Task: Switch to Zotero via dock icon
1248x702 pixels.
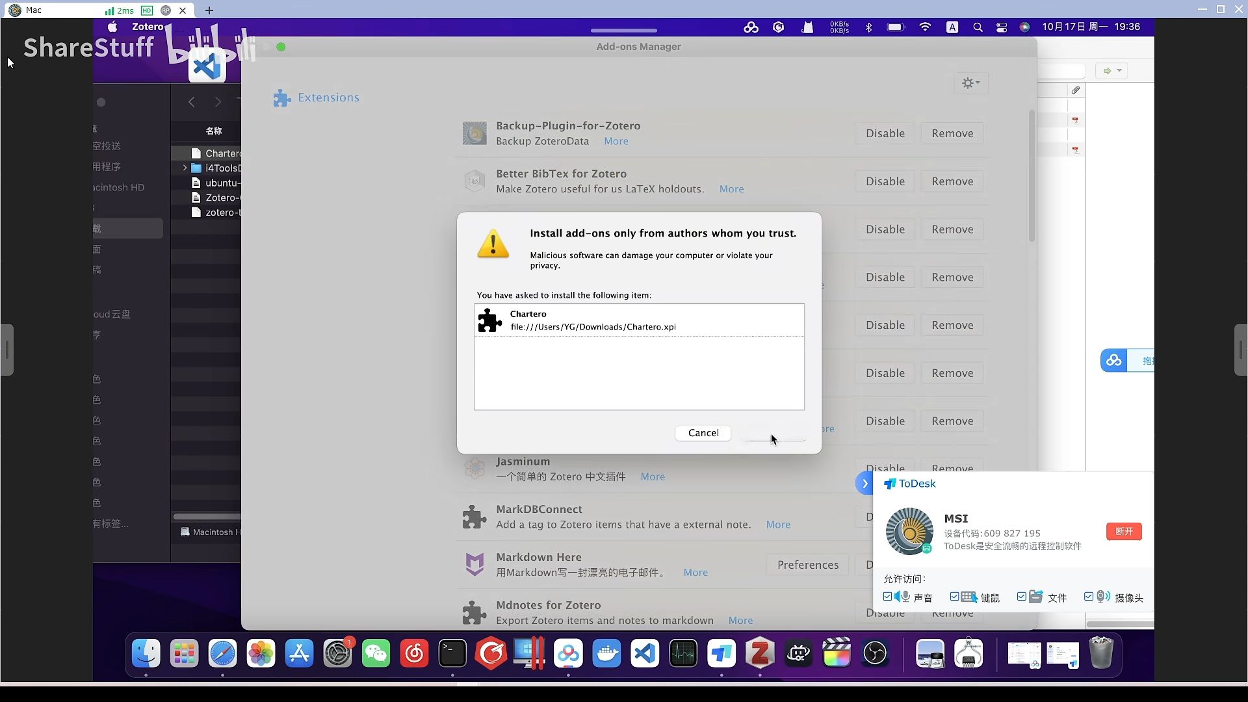Action: coord(760,653)
